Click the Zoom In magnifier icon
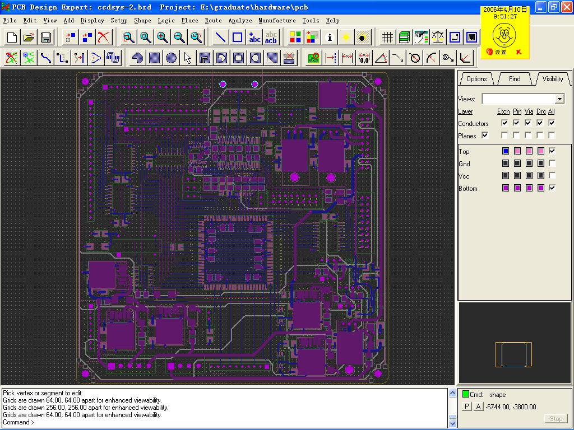The width and height of the screenshot is (574, 430). click(163, 38)
